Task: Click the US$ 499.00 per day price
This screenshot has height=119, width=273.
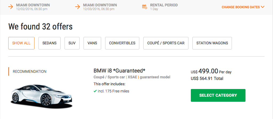Action: coord(211,71)
